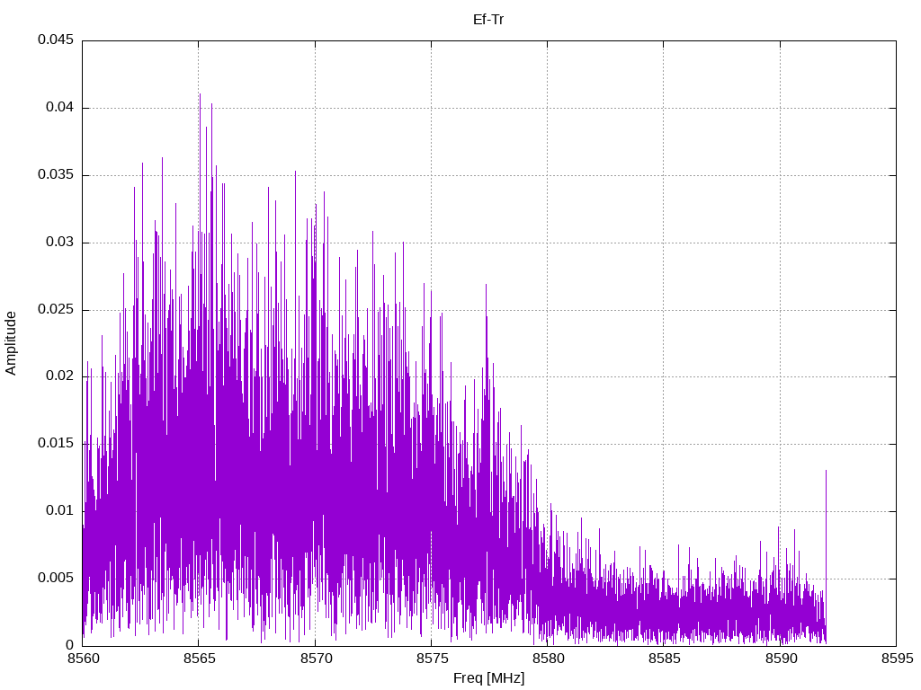Screen dimensions: 921x690
Task: Click the 0.035 y-axis tick label
Action: pos(56,175)
